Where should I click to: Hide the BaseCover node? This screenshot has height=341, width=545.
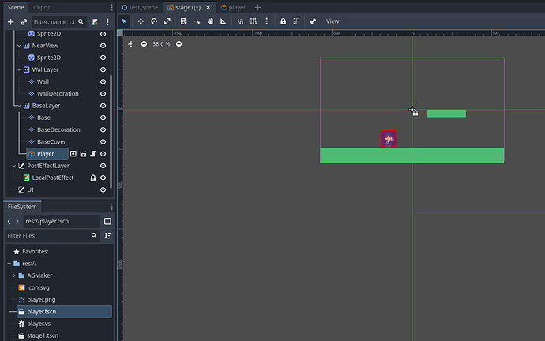pos(103,141)
